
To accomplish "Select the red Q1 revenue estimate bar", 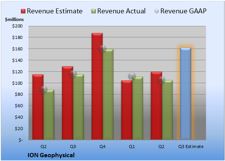I will (x=127, y=110).
